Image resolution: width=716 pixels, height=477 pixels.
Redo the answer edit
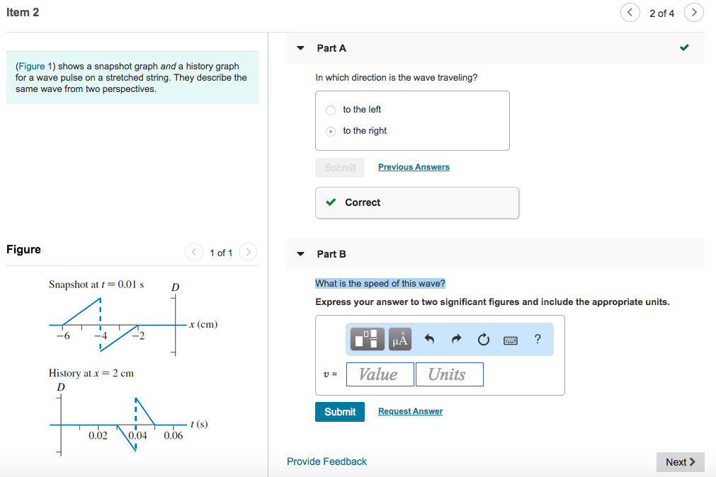pos(456,339)
